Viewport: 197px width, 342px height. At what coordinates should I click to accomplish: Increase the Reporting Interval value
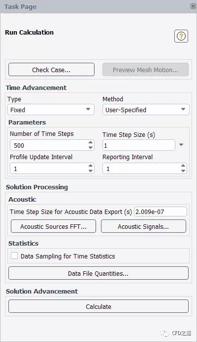183,166
